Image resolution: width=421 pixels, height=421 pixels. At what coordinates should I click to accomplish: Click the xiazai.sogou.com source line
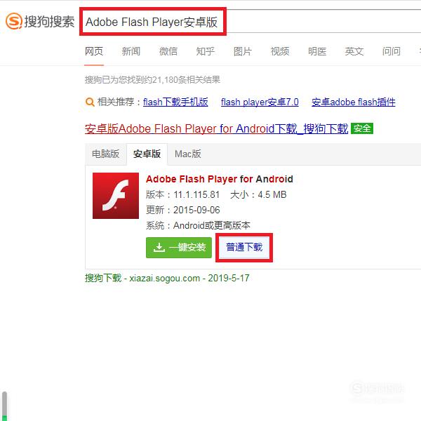click(x=167, y=278)
